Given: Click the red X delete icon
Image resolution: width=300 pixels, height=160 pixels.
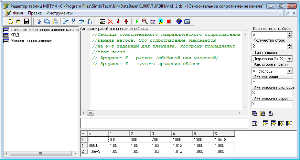Looking at the screenshot, I should click(110, 21).
